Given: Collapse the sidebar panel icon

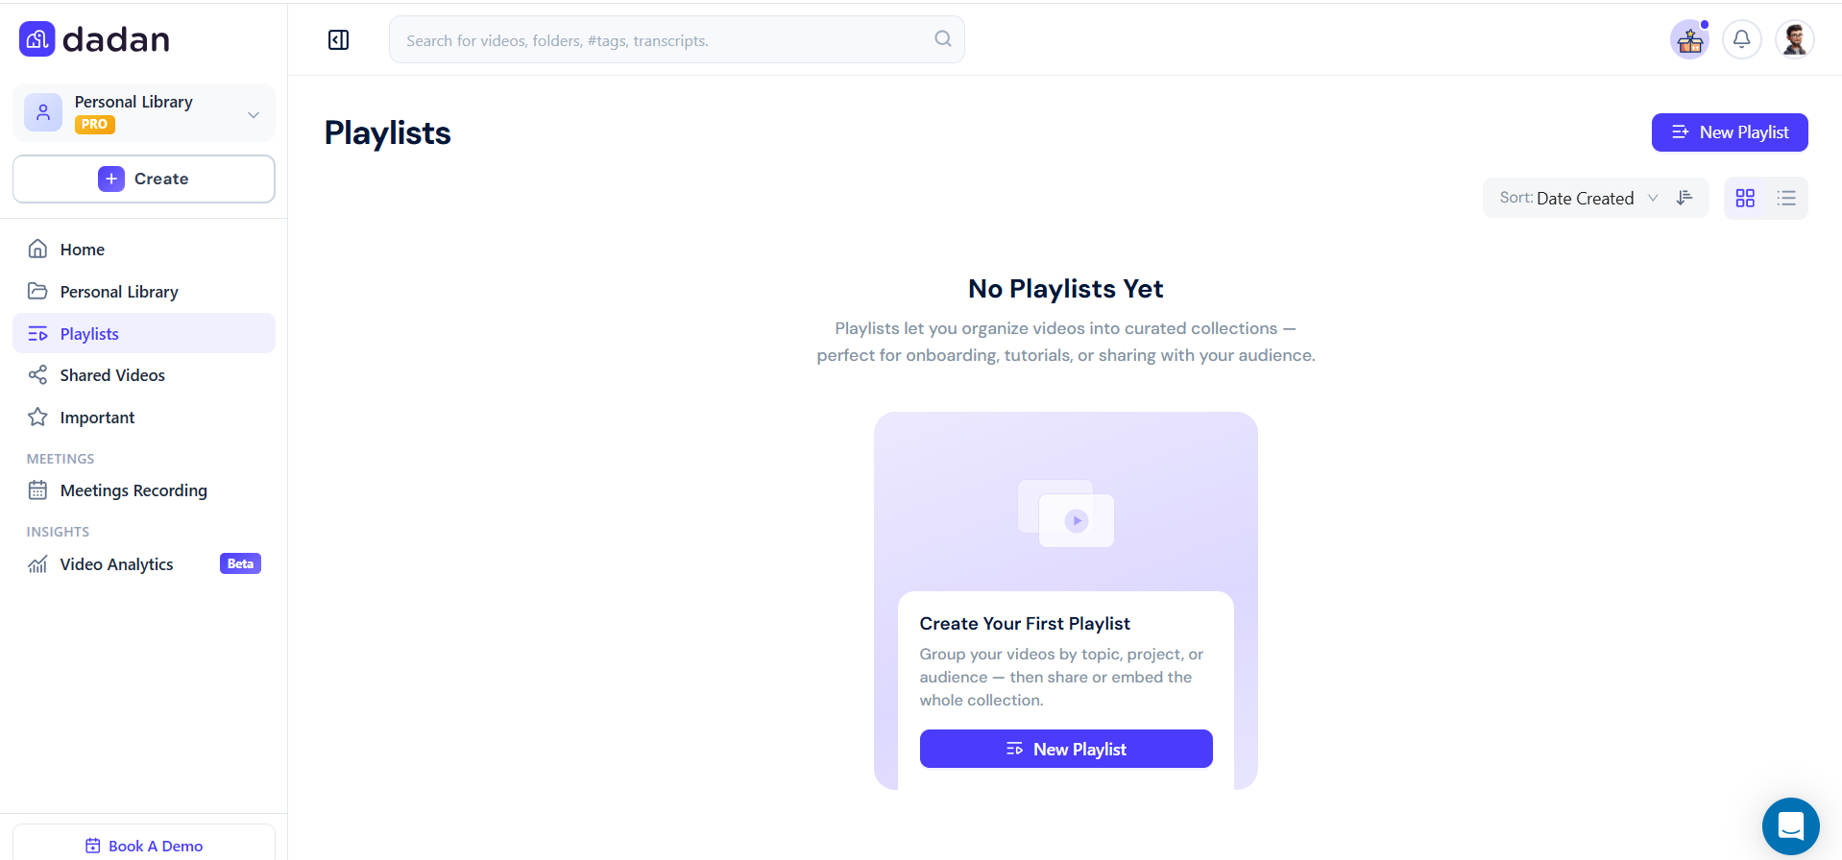Looking at the screenshot, I should (x=338, y=39).
